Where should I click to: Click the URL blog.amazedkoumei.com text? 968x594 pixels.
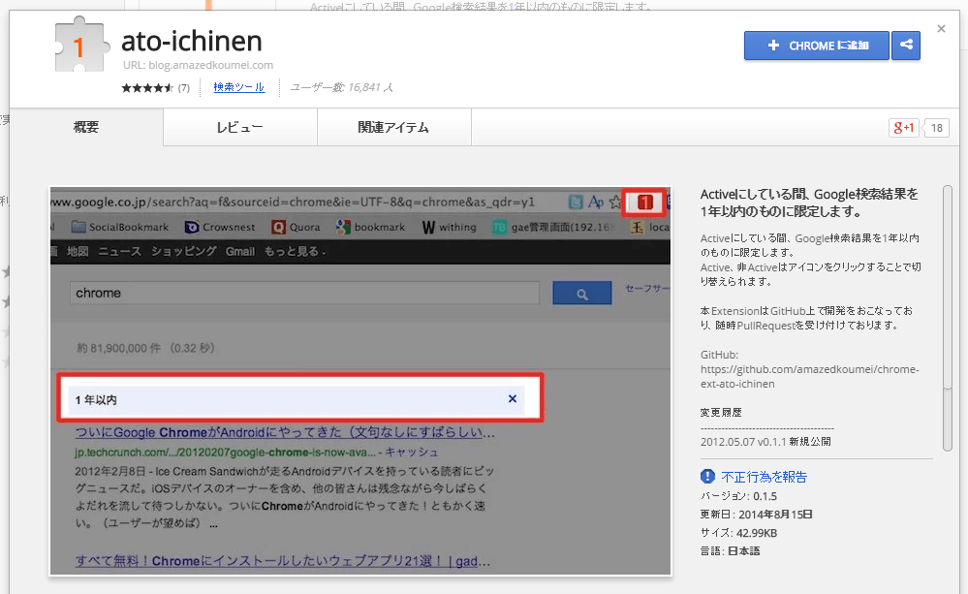(198, 65)
